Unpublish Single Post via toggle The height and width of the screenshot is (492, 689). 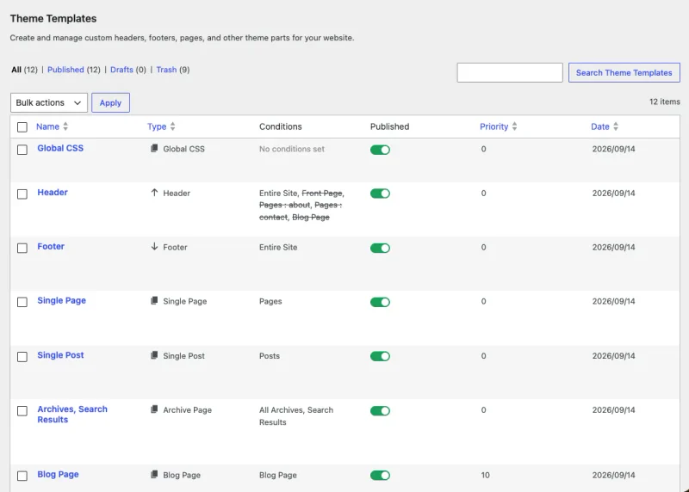380,356
